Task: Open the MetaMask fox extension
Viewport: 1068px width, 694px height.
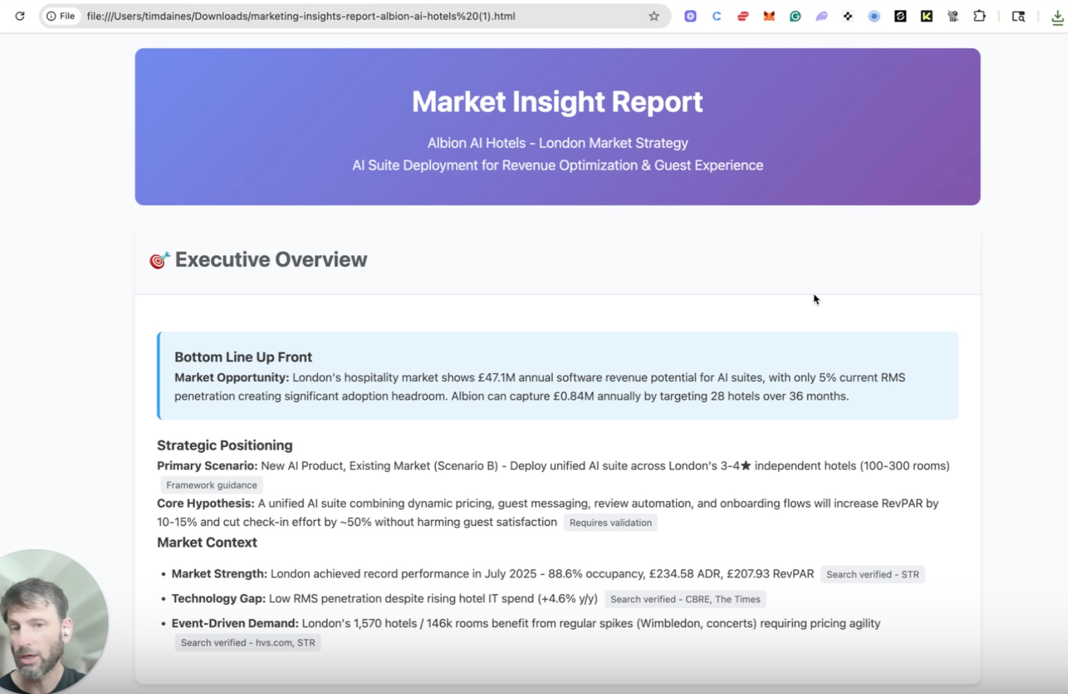Action: 769,16
